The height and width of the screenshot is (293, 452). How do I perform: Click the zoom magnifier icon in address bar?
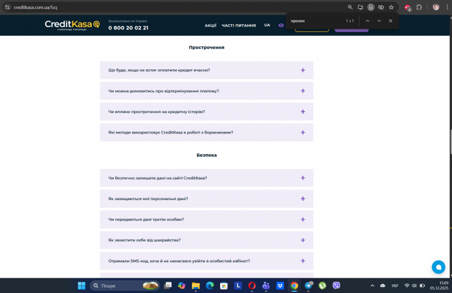pos(350,7)
